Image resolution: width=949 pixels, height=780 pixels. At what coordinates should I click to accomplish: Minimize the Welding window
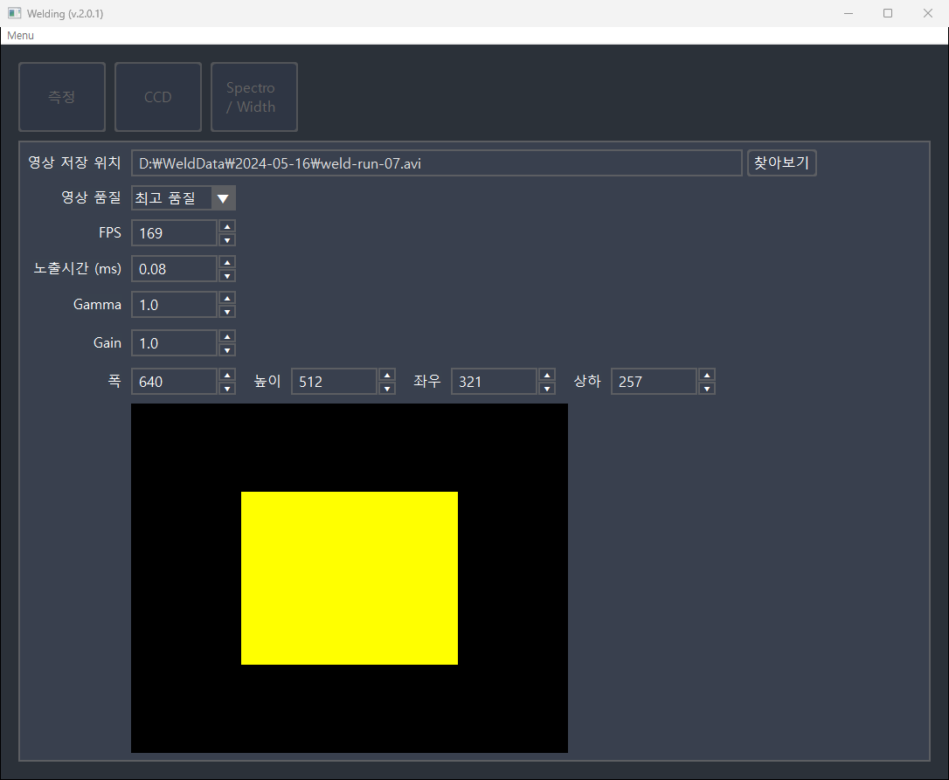point(849,13)
